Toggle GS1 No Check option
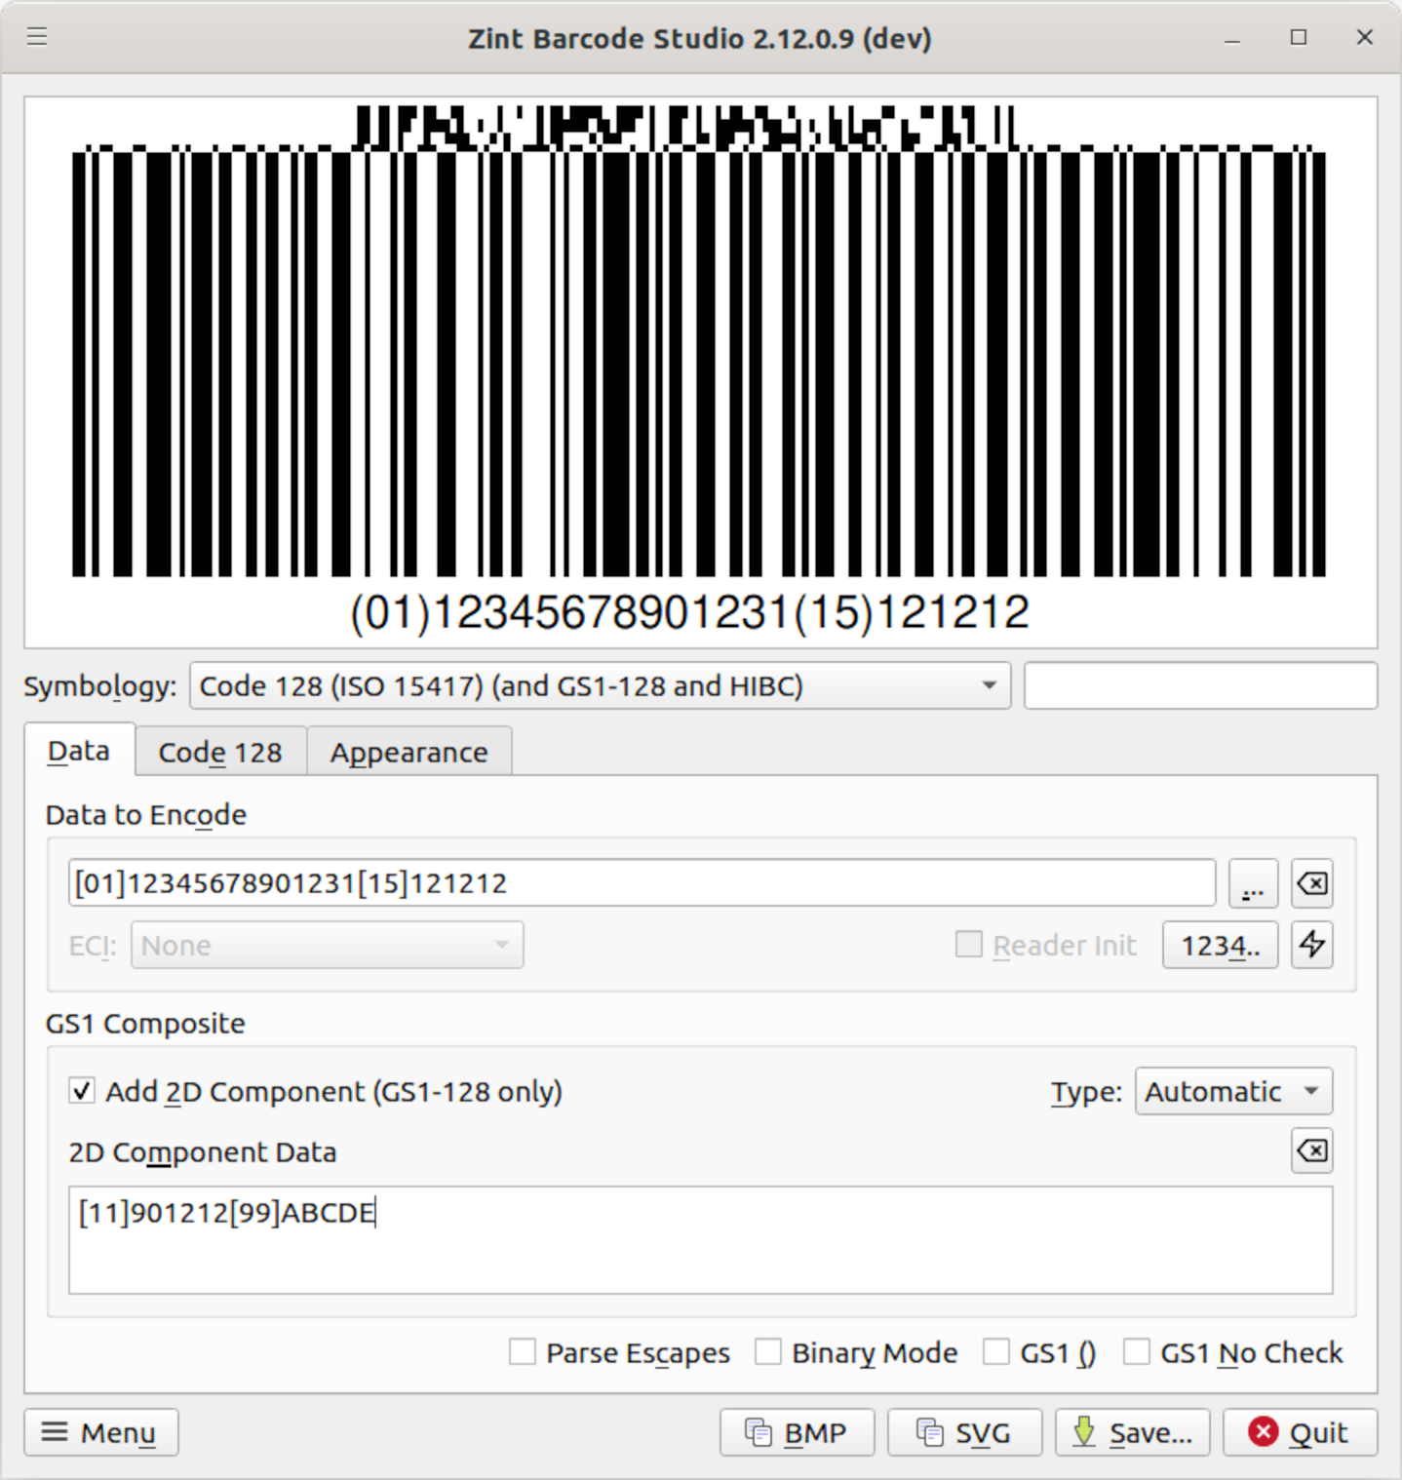The width and height of the screenshot is (1402, 1480). (1137, 1352)
